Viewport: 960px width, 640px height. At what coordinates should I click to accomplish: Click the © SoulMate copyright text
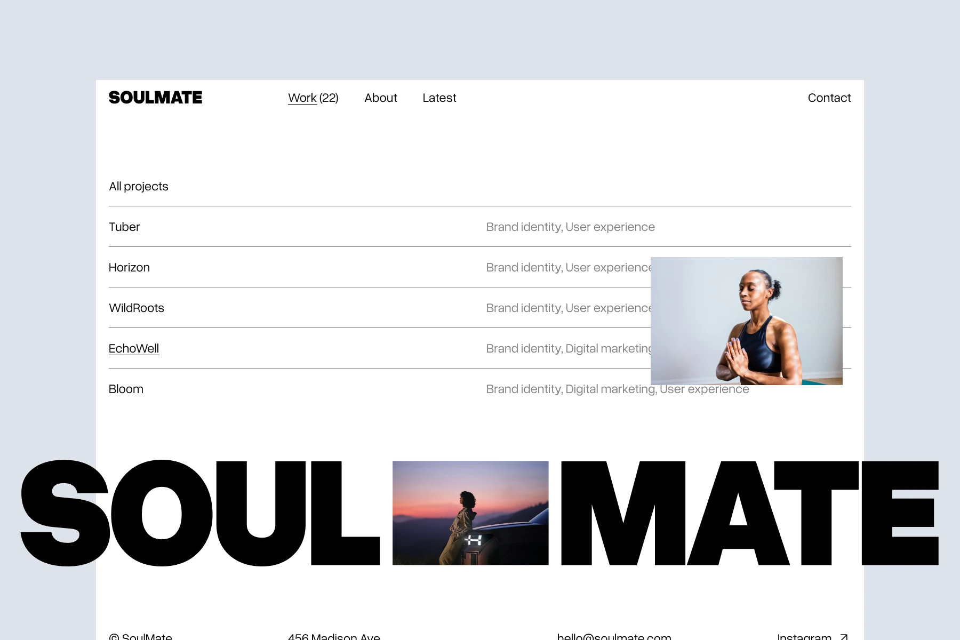coord(141,636)
